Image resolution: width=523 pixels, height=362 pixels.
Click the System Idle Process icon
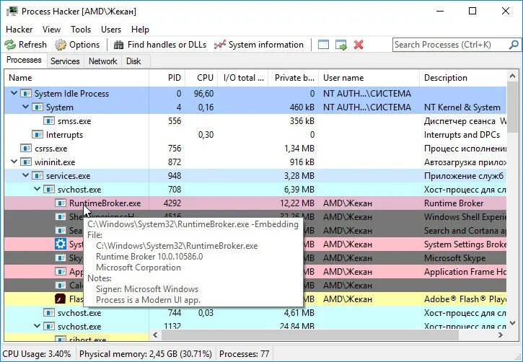pyautogui.click(x=26, y=93)
